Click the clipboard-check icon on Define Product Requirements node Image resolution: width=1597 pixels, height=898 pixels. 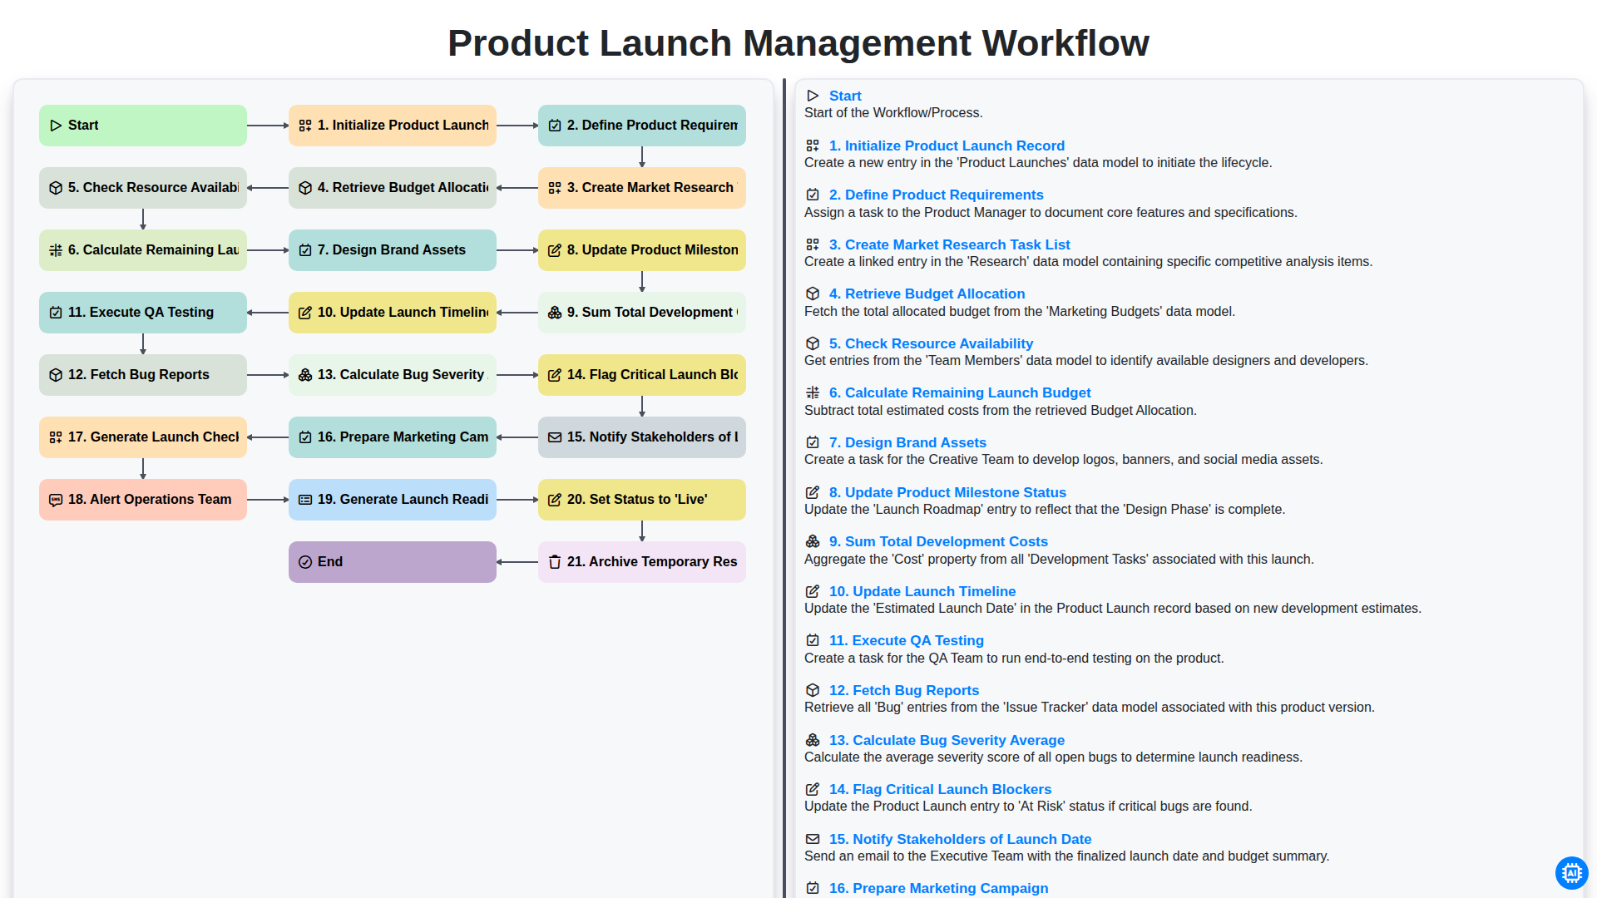coord(555,126)
